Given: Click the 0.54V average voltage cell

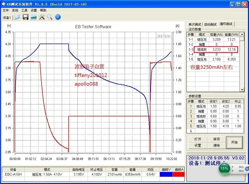Looking at the screenshot, I should click(x=150, y=174).
